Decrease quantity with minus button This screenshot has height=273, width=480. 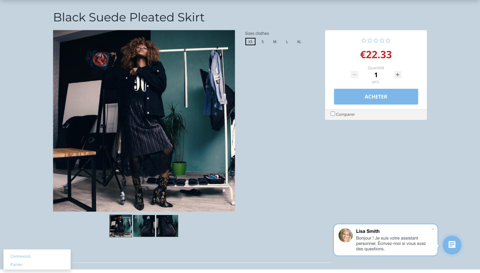click(x=354, y=75)
